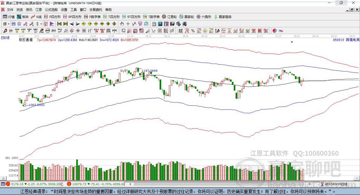Toggle the 极 channel indicator button
The height and width of the screenshot is (195, 360).
(x=46, y=24)
